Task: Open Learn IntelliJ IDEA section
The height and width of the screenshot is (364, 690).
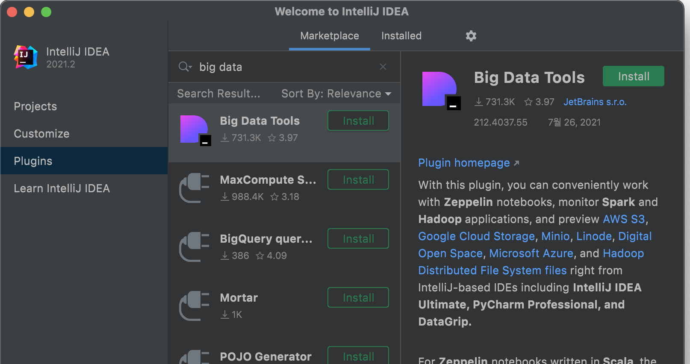Action: [x=84, y=188]
